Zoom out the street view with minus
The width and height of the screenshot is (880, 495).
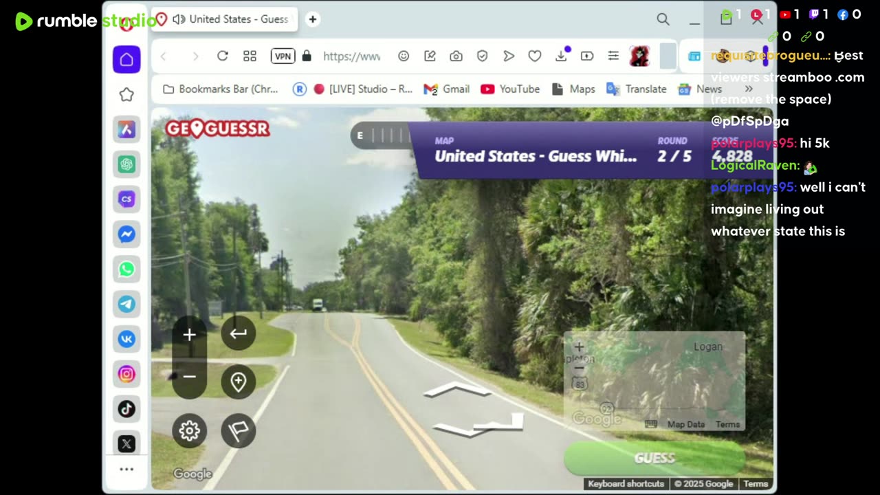189,377
